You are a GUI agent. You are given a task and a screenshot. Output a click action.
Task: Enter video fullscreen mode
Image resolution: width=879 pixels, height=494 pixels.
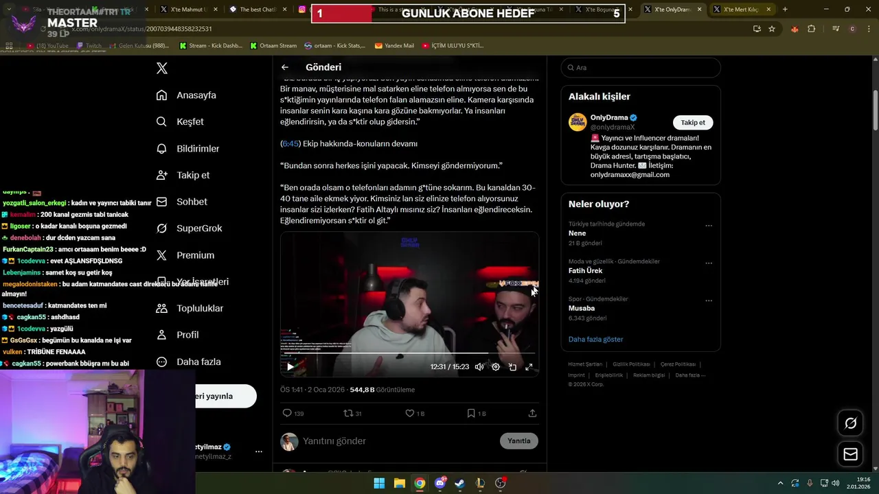coord(529,367)
